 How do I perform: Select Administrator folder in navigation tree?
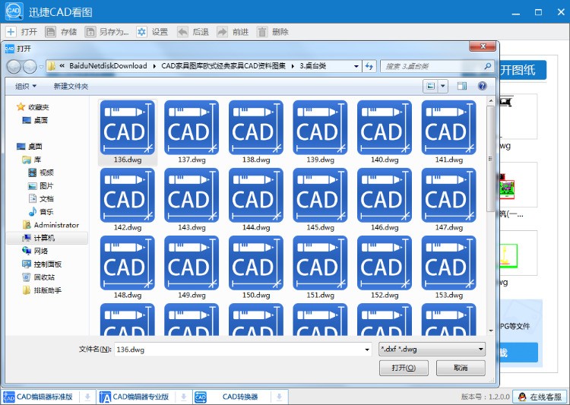(x=51, y=225)
